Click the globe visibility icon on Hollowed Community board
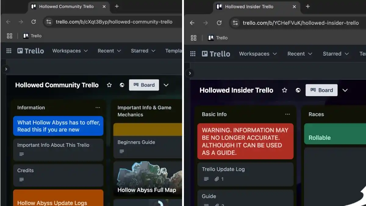Screen dimensions: 366x206 tap(122, 85)
